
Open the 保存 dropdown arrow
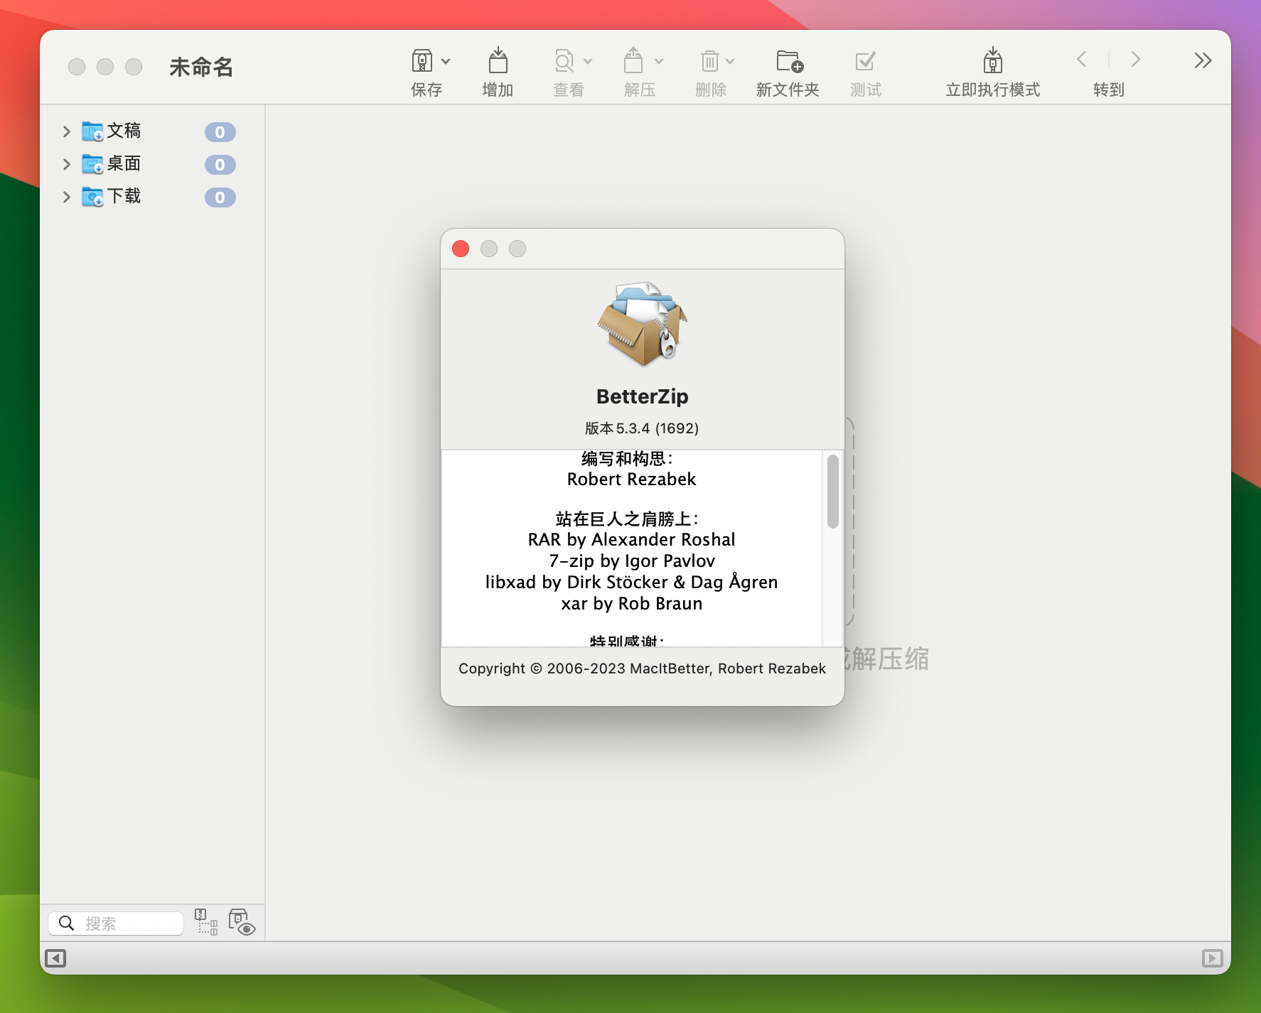click(446, 61)
